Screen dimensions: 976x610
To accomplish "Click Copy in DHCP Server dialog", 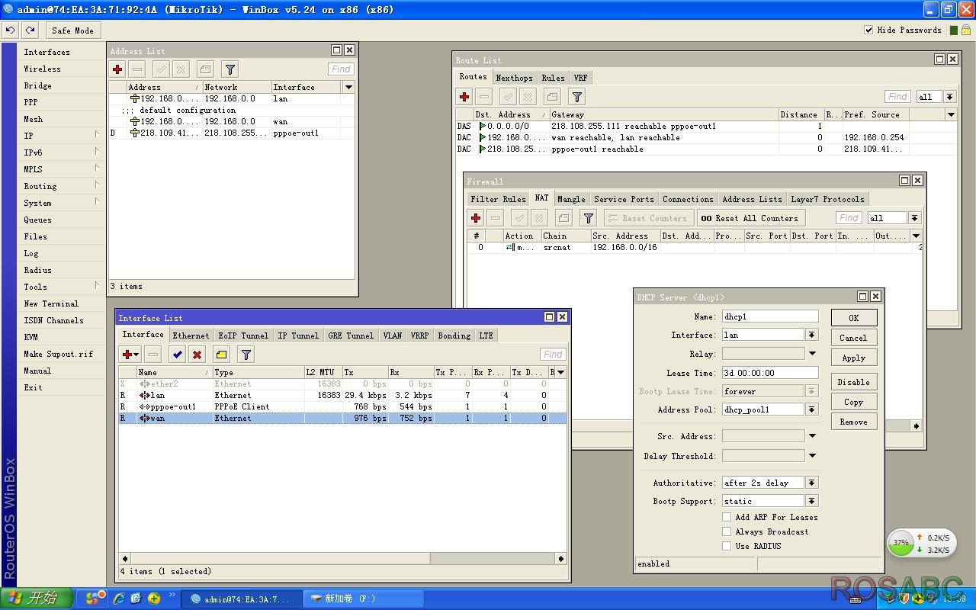I will [x=853, y=402].
